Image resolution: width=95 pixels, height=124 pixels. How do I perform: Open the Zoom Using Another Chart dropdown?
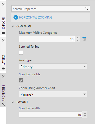[53, 94]
